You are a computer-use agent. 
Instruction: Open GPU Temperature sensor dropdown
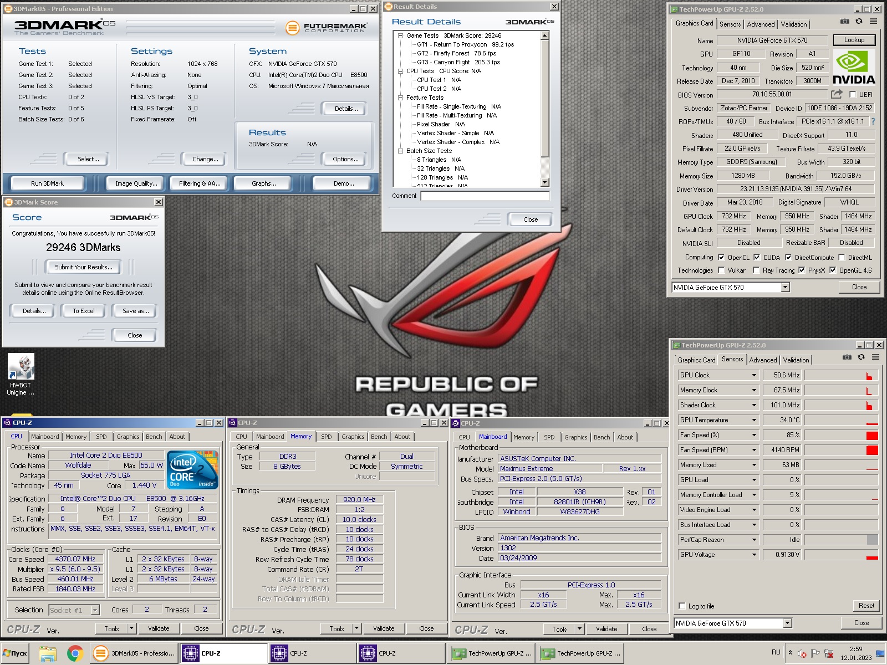pos(754,420)
